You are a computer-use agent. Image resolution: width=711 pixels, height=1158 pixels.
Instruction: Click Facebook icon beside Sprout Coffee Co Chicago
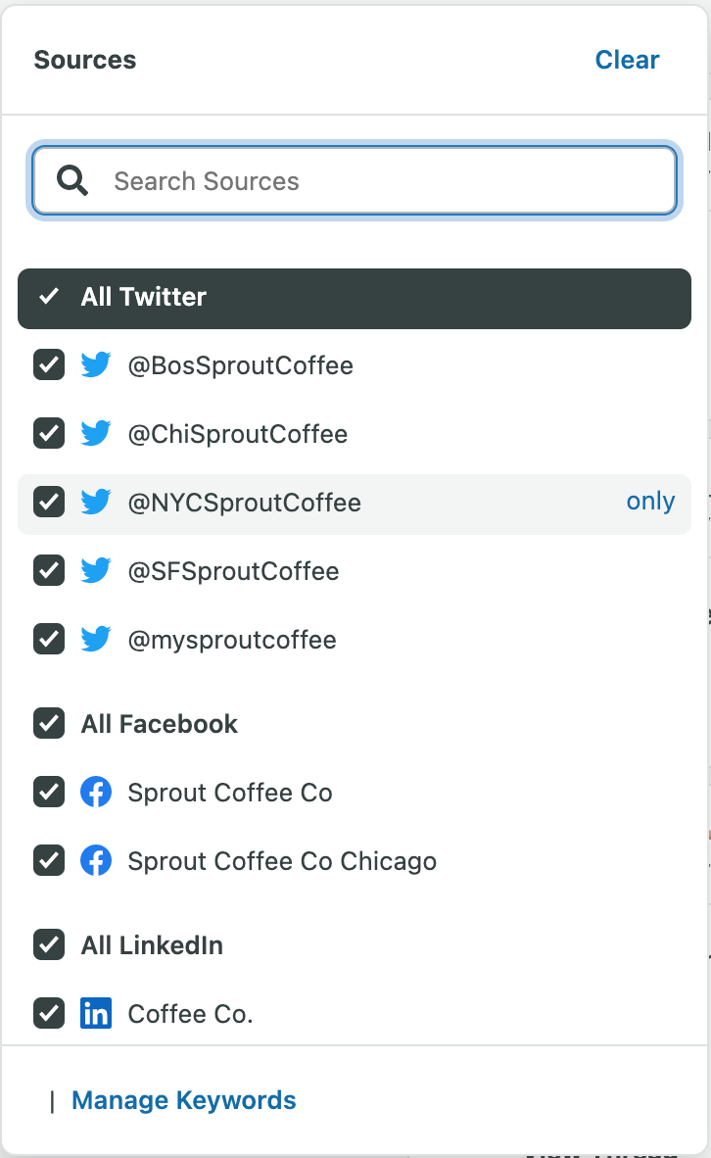click(x=96, y=861)
